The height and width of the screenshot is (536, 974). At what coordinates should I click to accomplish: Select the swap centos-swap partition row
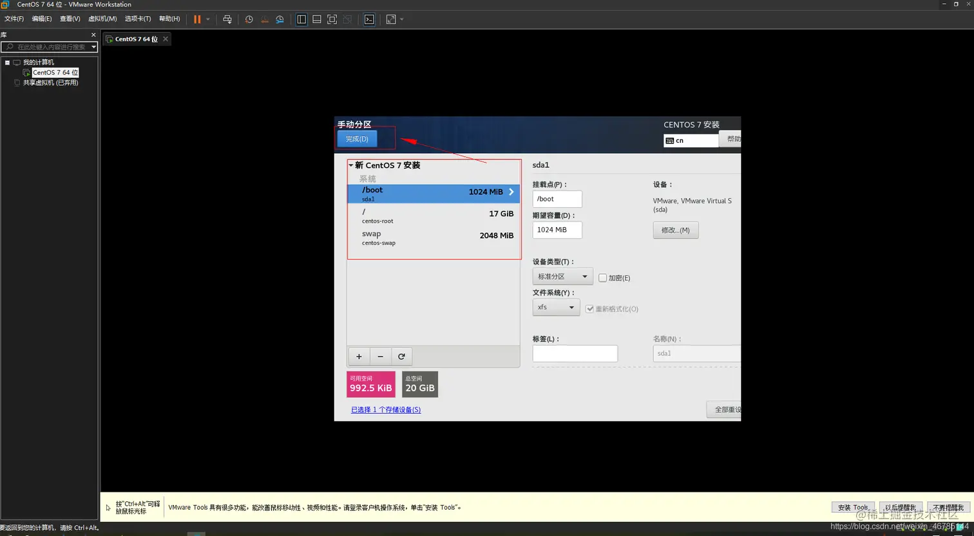[434, 237]
